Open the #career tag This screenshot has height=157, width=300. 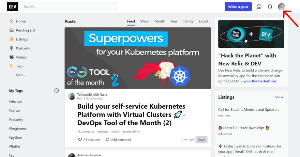point(15,110)
